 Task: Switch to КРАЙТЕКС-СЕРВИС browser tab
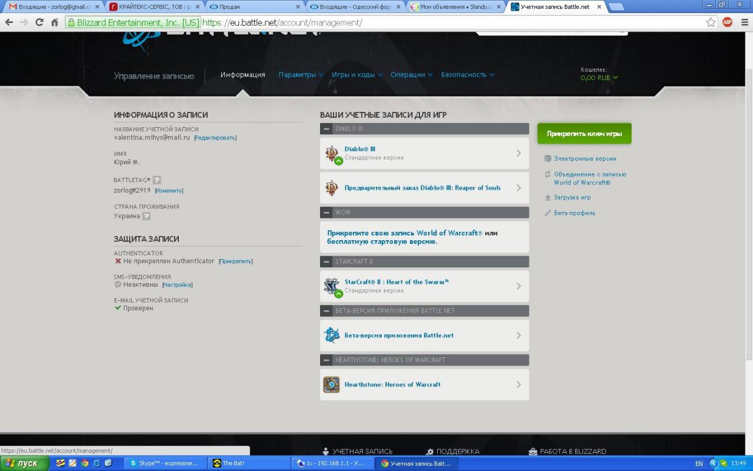click(x=154, y=7)
